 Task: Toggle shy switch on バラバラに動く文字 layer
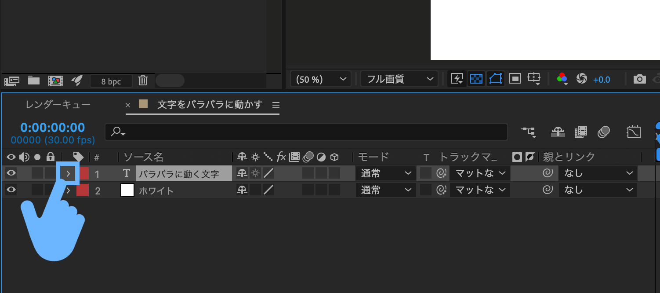click(242, 173)
